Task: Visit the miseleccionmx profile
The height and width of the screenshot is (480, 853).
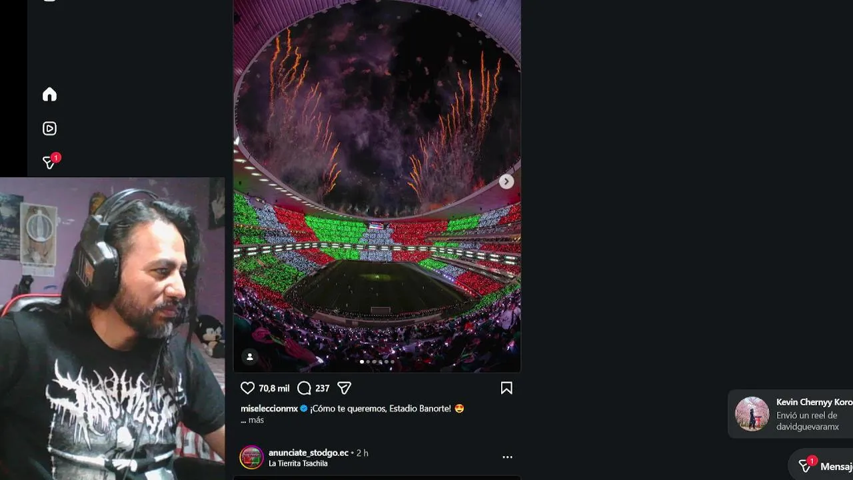Action: click(x=269, y=409)
